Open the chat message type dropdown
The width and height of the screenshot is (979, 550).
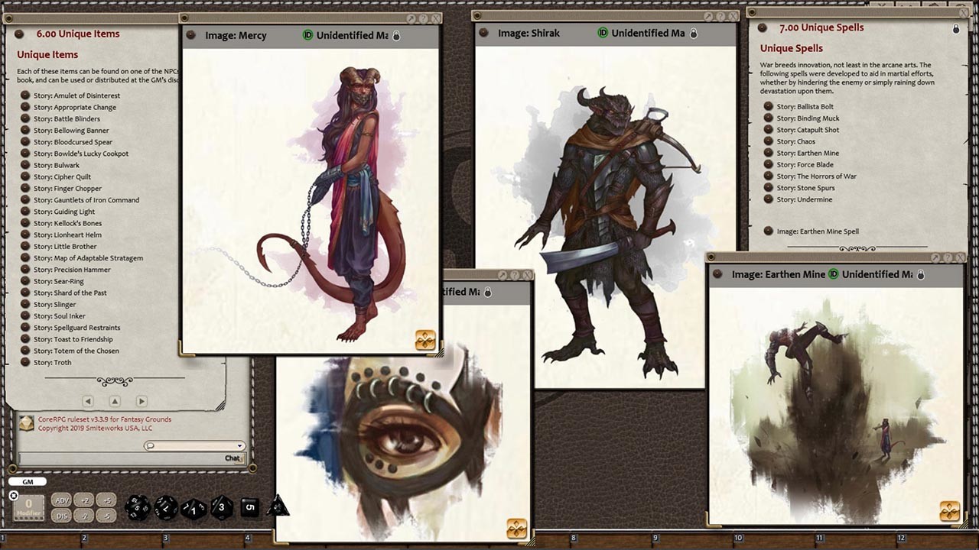click(241, 445)
